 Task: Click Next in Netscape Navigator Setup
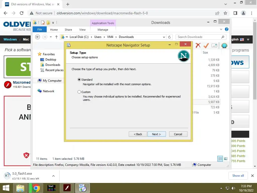point(157,134)
